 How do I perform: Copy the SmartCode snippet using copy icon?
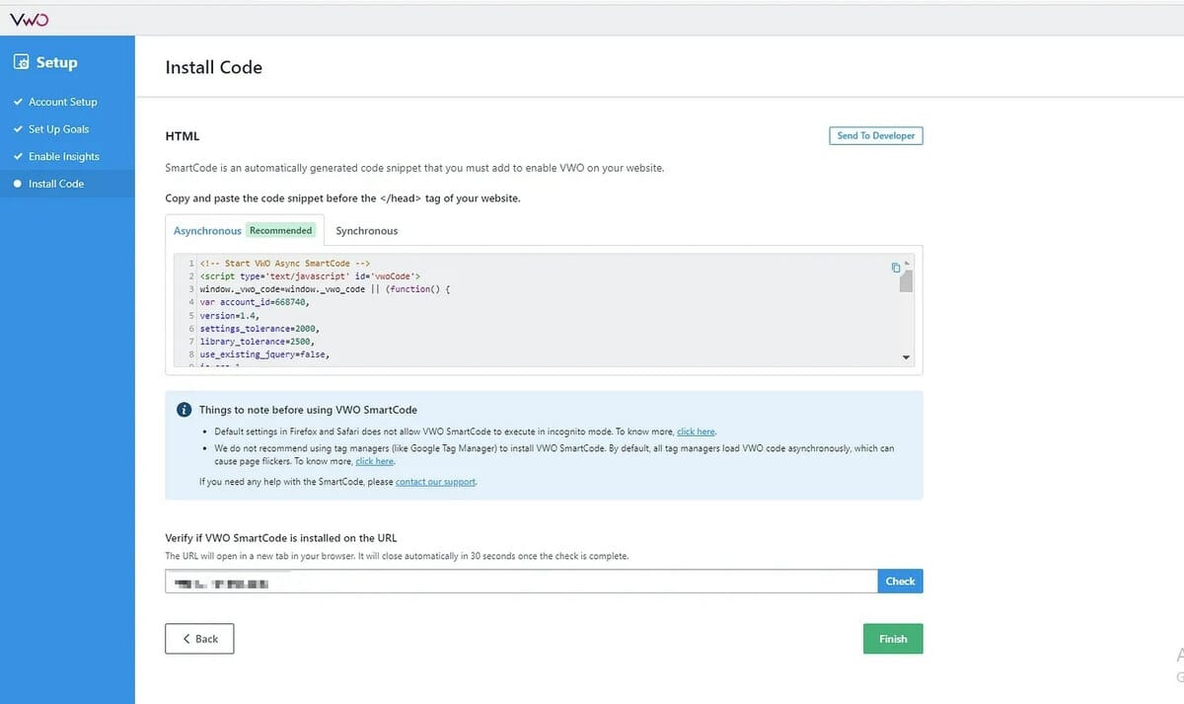pos(895,268)
